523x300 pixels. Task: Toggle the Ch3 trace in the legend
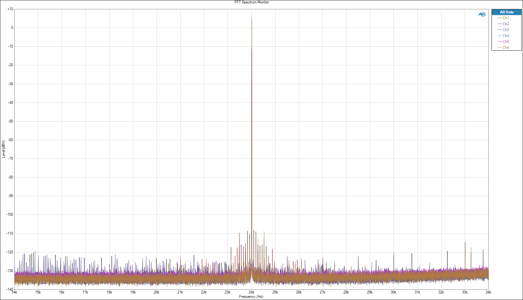coord(503,30)
